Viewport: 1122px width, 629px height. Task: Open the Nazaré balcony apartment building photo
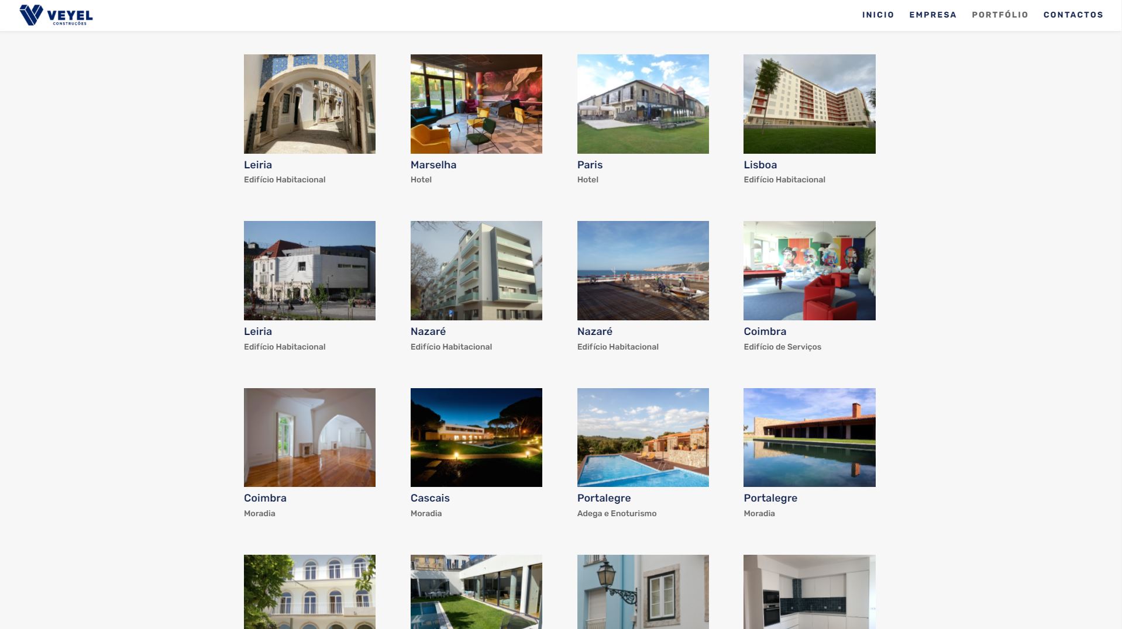point(476,271)
